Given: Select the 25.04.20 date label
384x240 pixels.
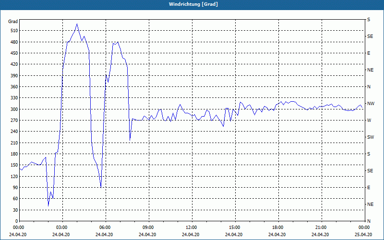Looking at the screenshot, I should pyautogui.click(x=363, y=234).
